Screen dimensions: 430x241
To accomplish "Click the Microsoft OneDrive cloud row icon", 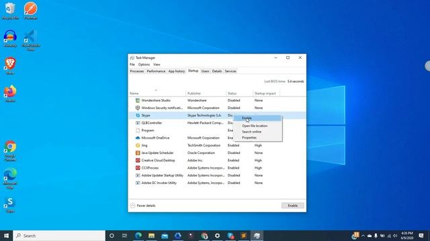I will click(138, 138).
